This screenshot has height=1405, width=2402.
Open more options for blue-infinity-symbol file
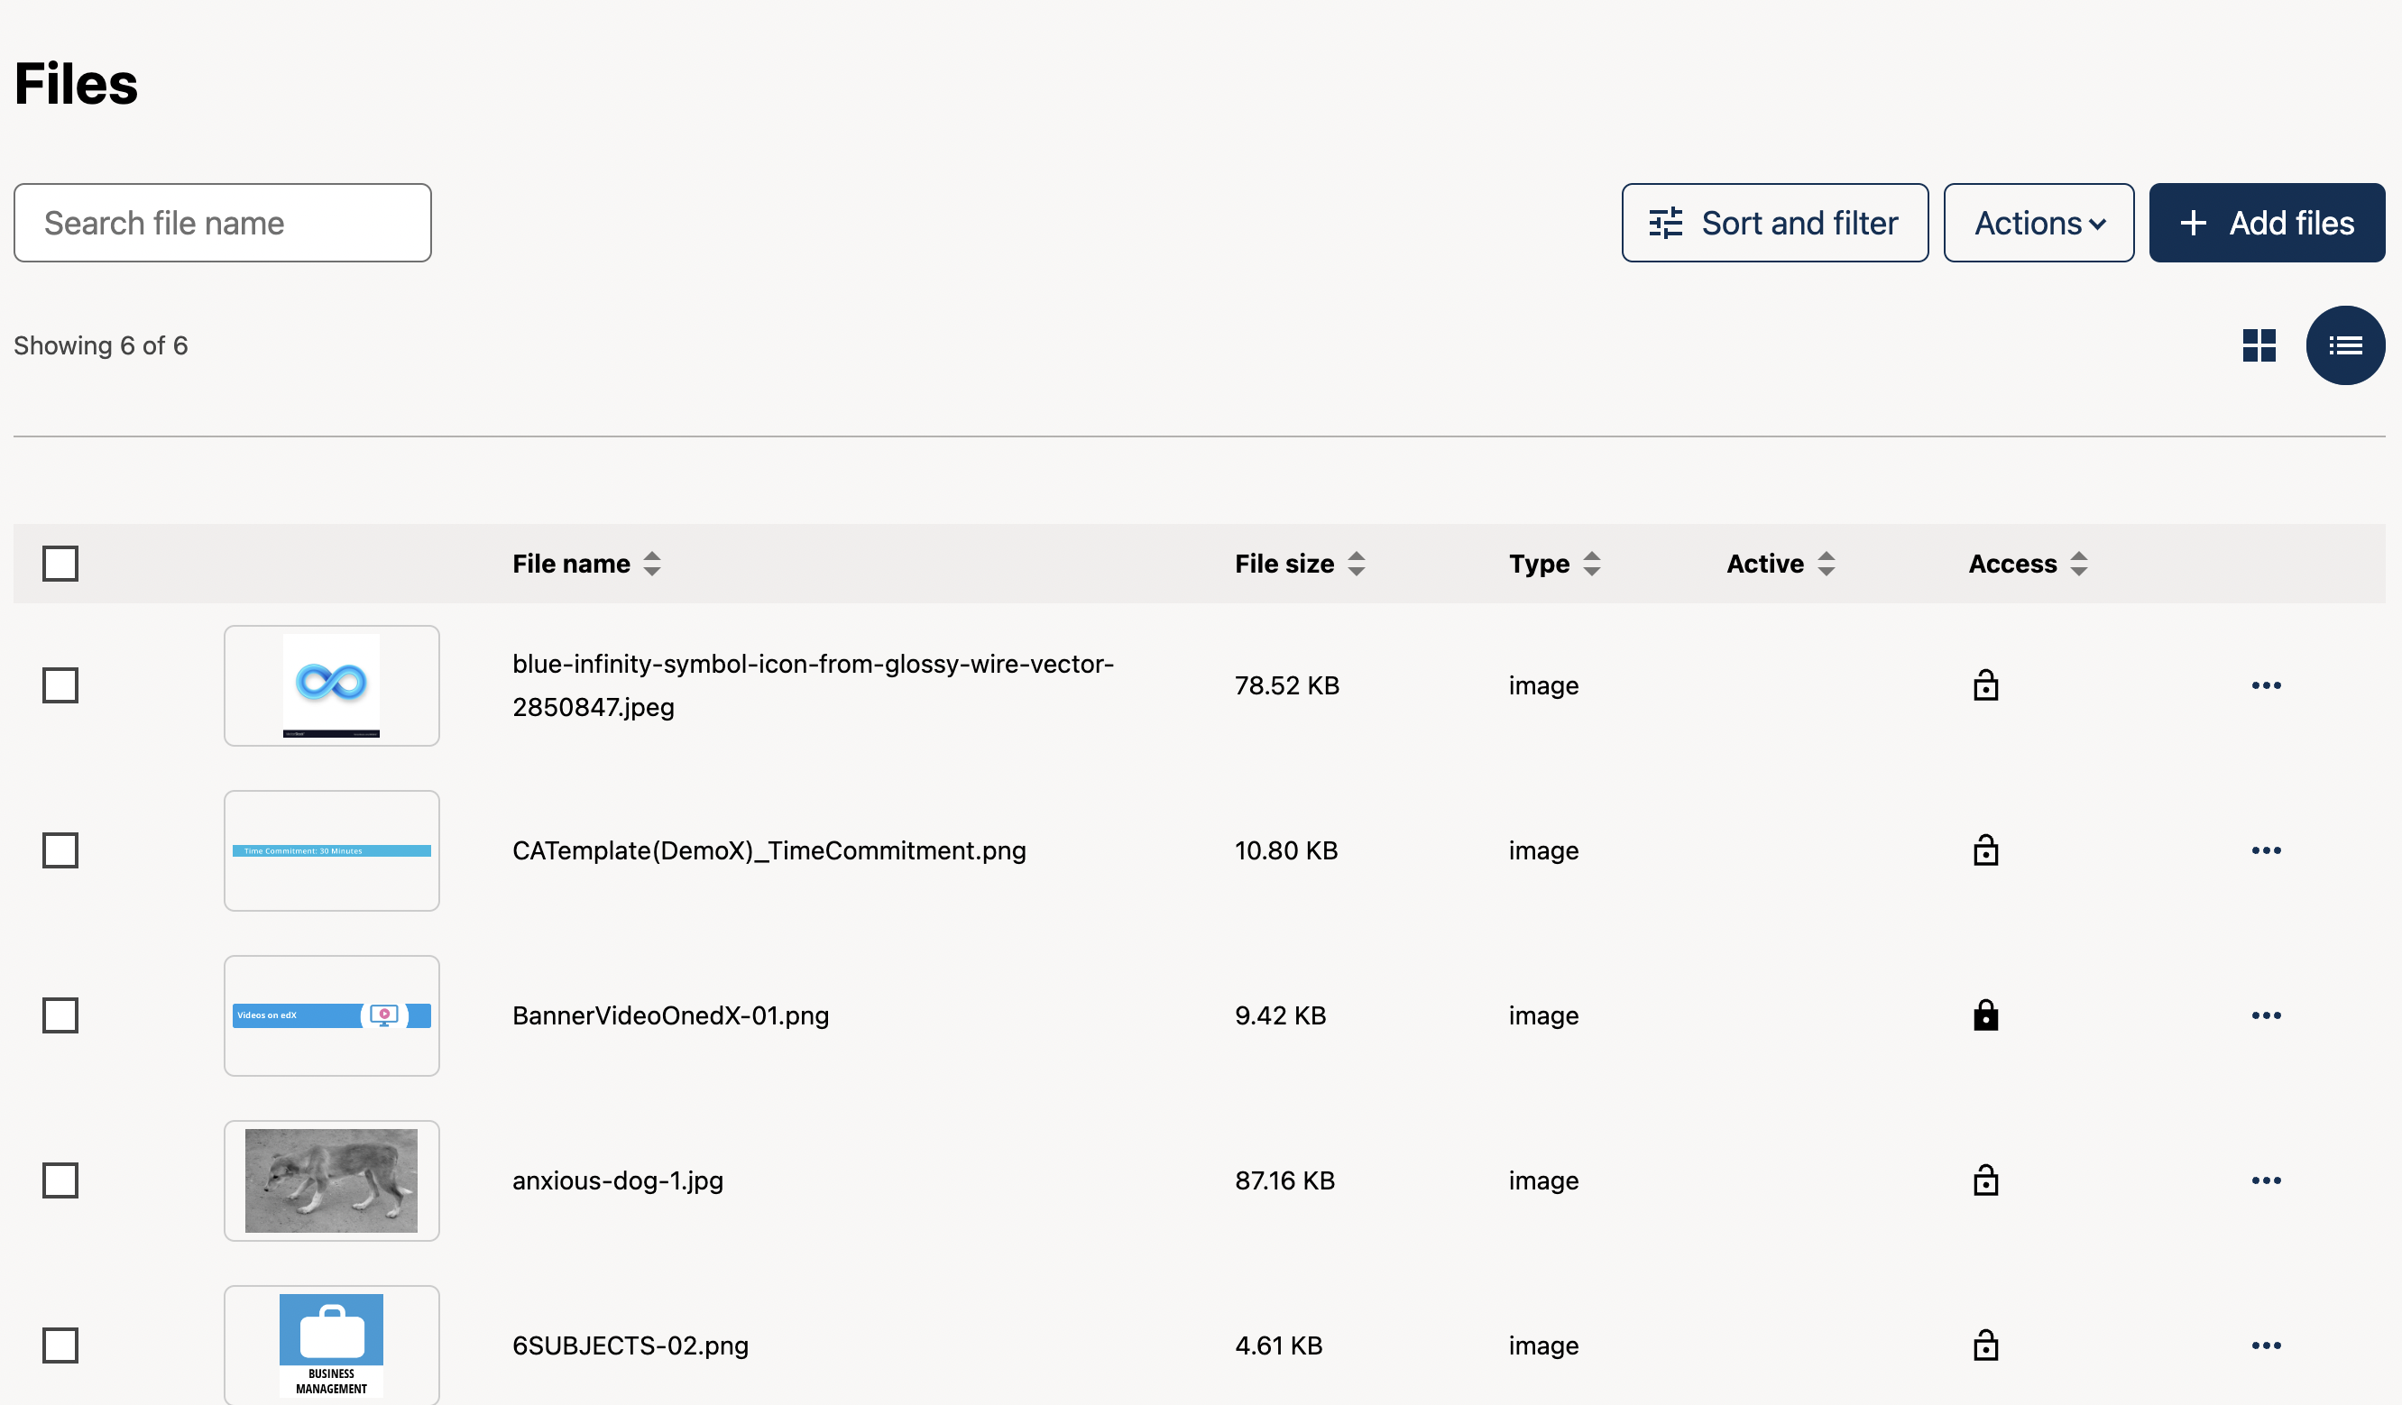(x=2265, y=685)
